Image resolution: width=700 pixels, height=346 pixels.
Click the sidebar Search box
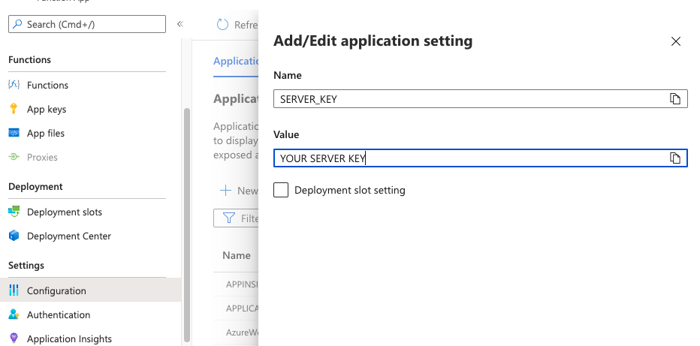86,24
